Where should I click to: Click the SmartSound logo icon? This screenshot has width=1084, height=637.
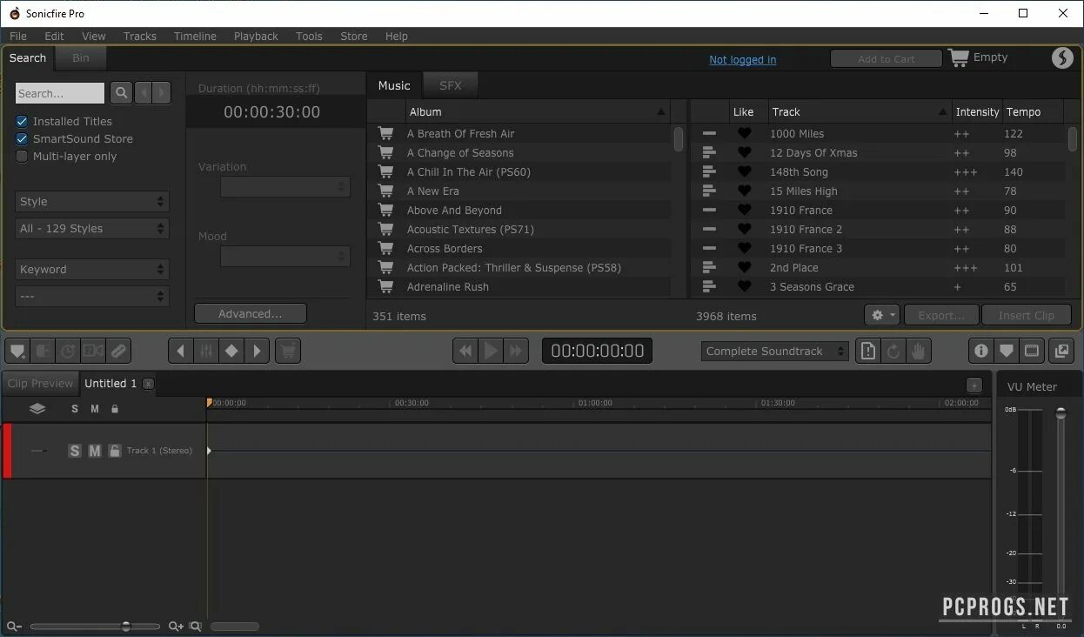click(1062, 58)
